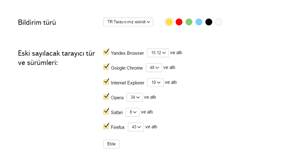This screenshot has width=282, height=153.
Task: Uncheck the Firefox checkbox
Action: (x=106, y=126)
